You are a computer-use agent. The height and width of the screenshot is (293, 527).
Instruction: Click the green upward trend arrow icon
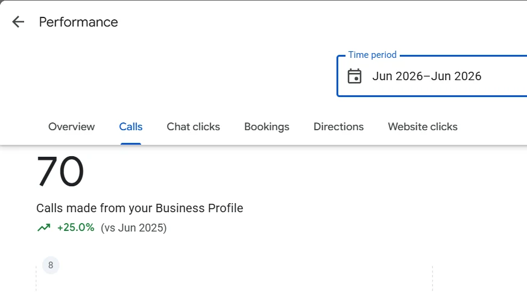tap(43, 228)
